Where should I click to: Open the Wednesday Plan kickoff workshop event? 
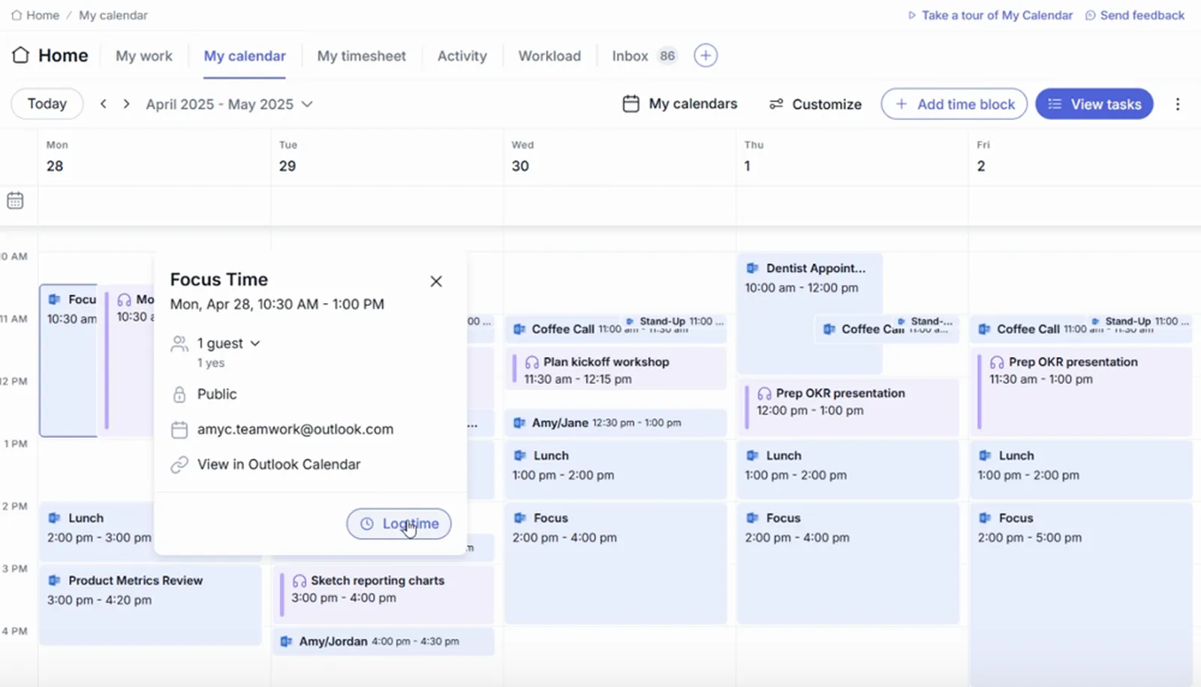(x=616, y=370)
